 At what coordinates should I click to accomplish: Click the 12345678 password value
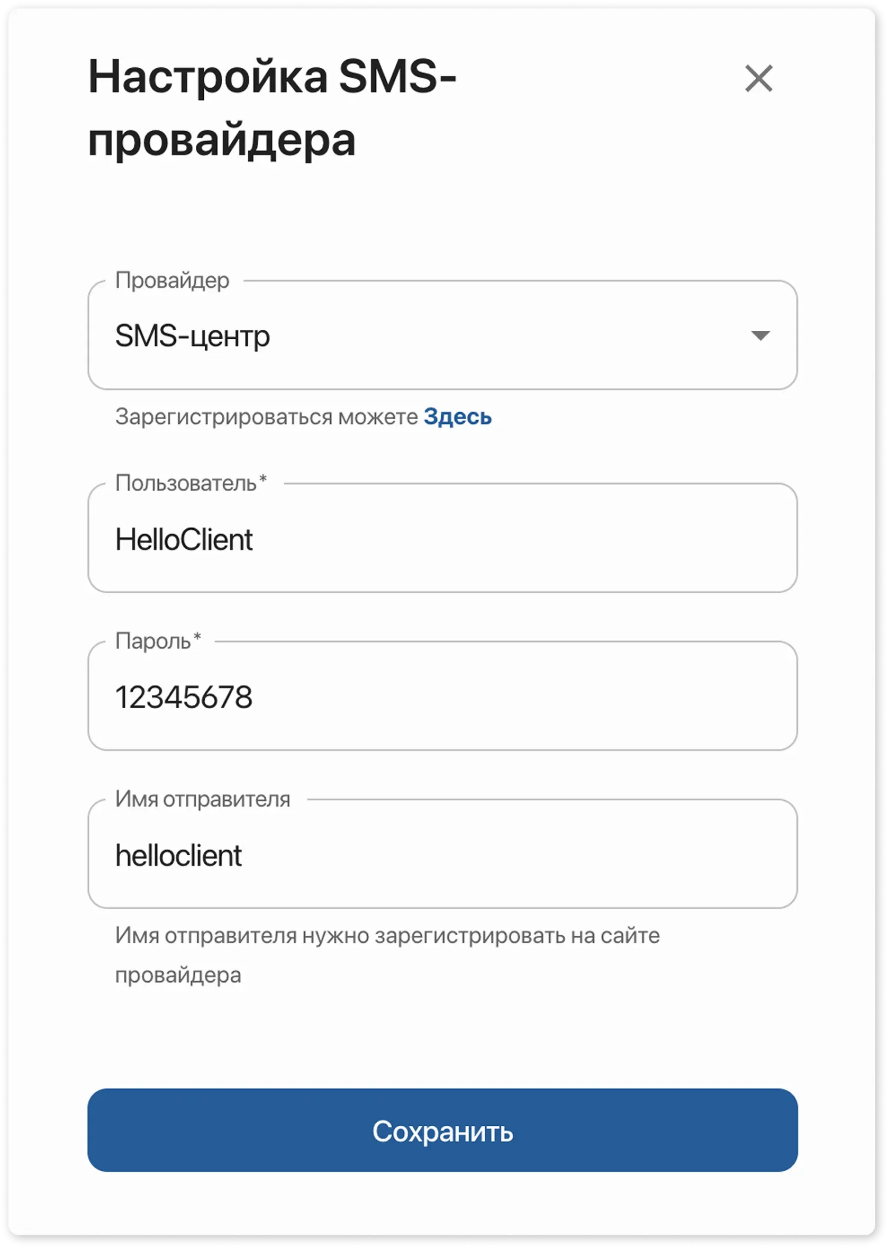pyautogui.click(x=184, y=698)
